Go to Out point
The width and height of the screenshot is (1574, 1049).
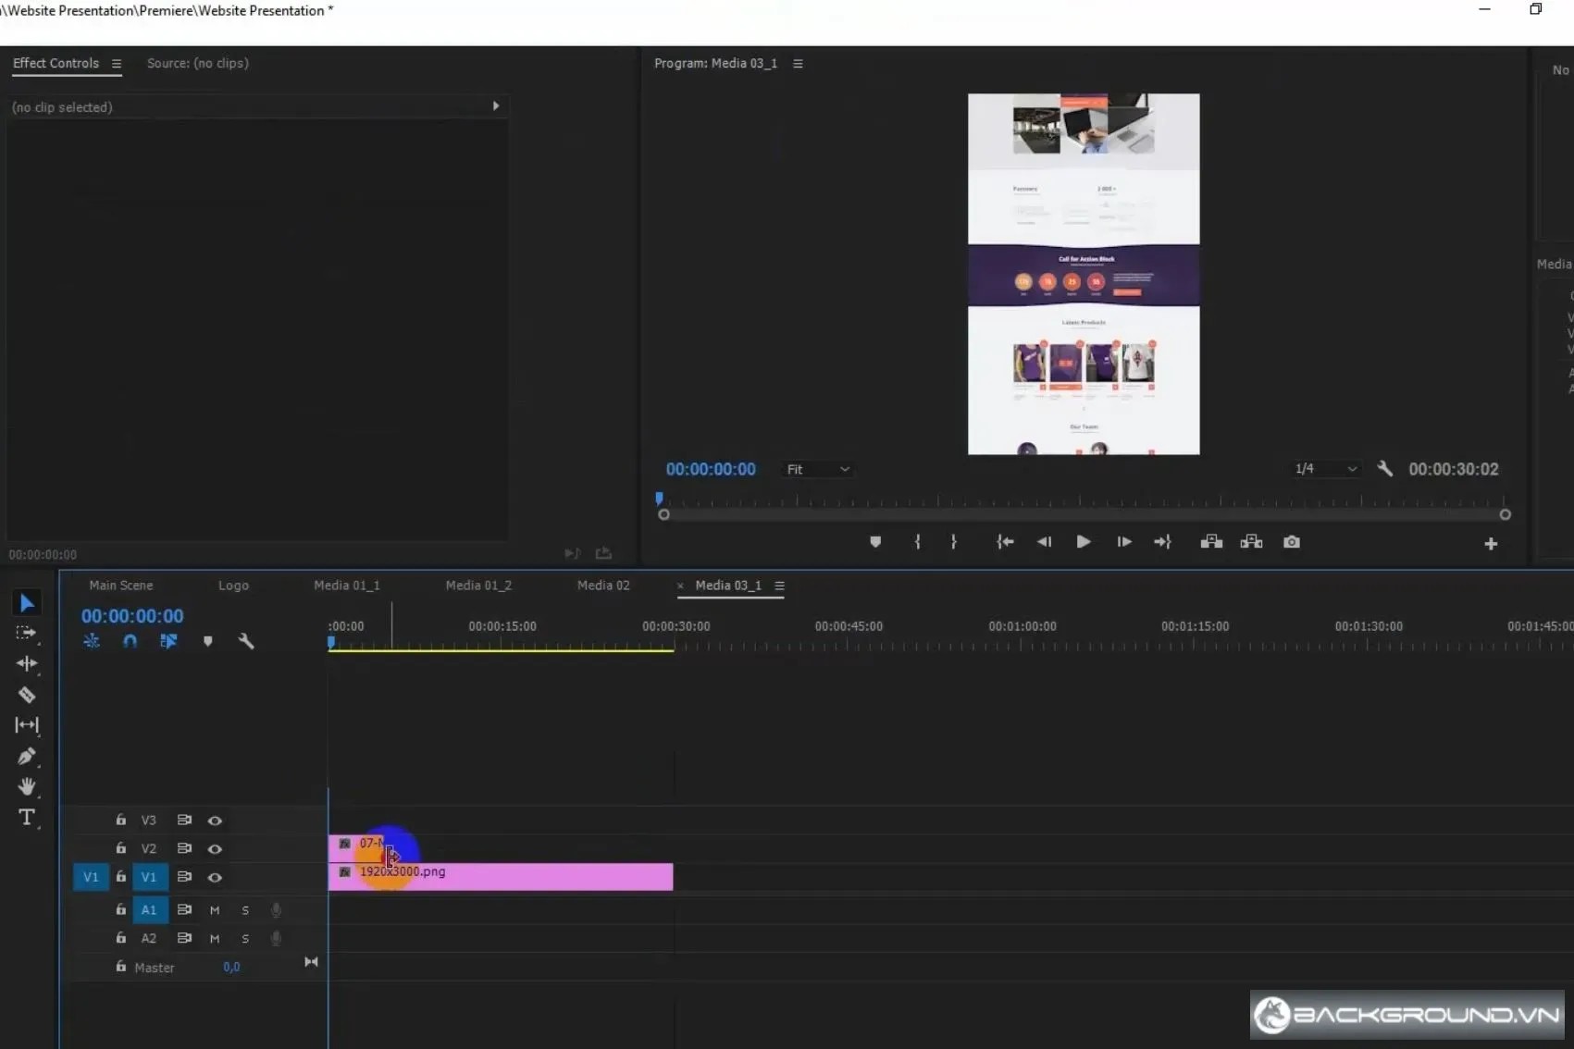click(1163, 542)
